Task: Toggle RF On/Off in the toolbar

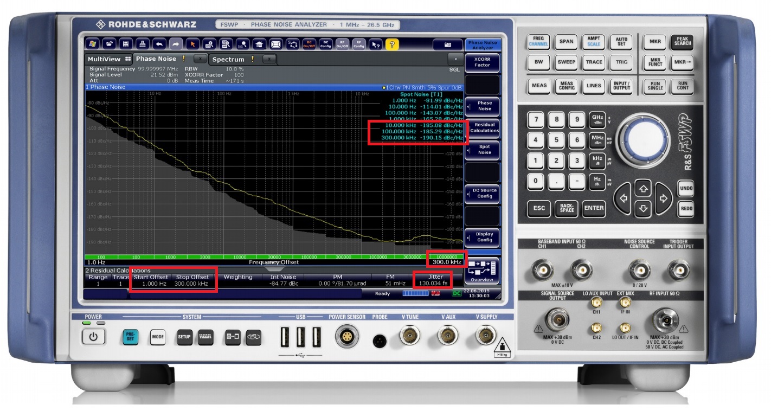Action: pos(342,44)
